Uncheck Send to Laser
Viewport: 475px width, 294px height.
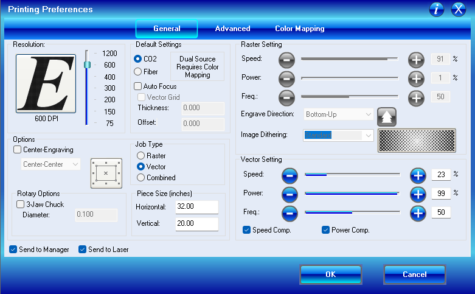click(82, 250)
